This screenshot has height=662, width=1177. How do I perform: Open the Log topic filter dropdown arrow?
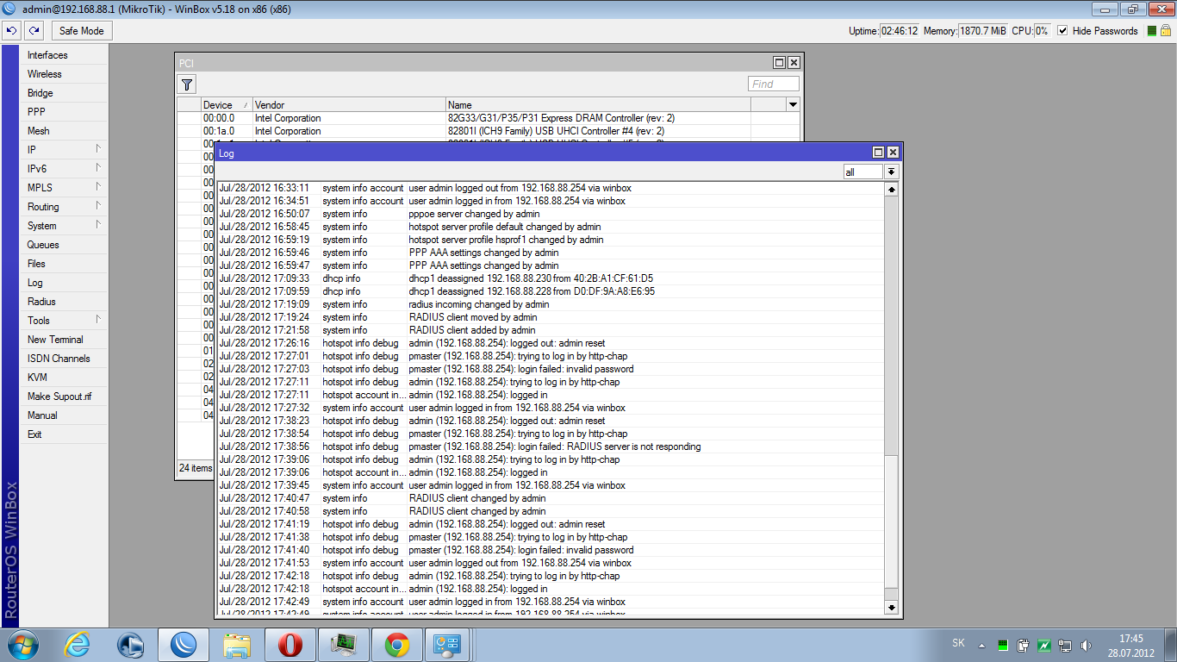point(892,172)
